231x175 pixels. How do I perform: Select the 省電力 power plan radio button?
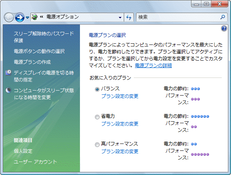tap(97, 117)
